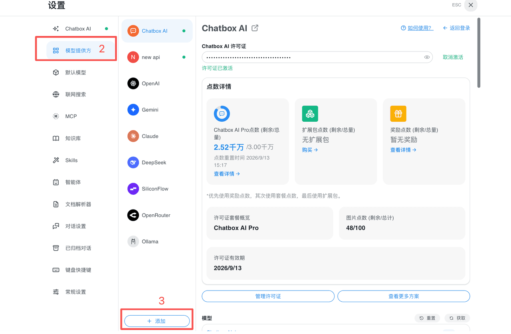The height and width of the screenshot is (334, 511).
Task: Click the 联网搜索 globe icon
Action: [56, 95]
